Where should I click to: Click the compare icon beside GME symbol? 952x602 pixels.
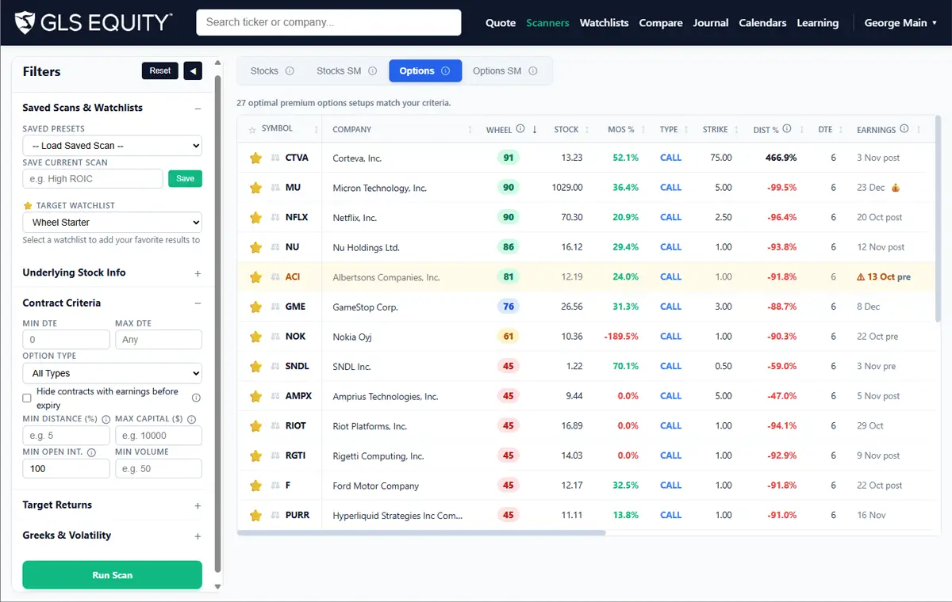click(274, 307)
